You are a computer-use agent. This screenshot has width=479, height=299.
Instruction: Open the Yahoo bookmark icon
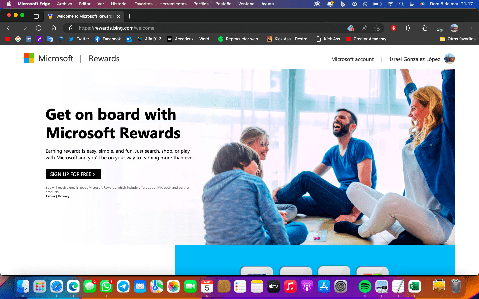pos(39,39)
